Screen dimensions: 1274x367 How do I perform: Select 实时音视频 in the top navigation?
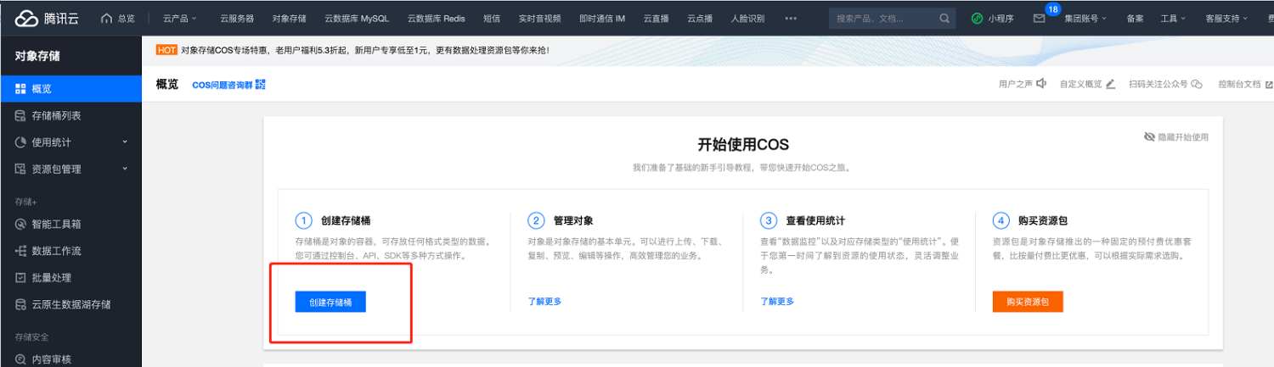539,18
